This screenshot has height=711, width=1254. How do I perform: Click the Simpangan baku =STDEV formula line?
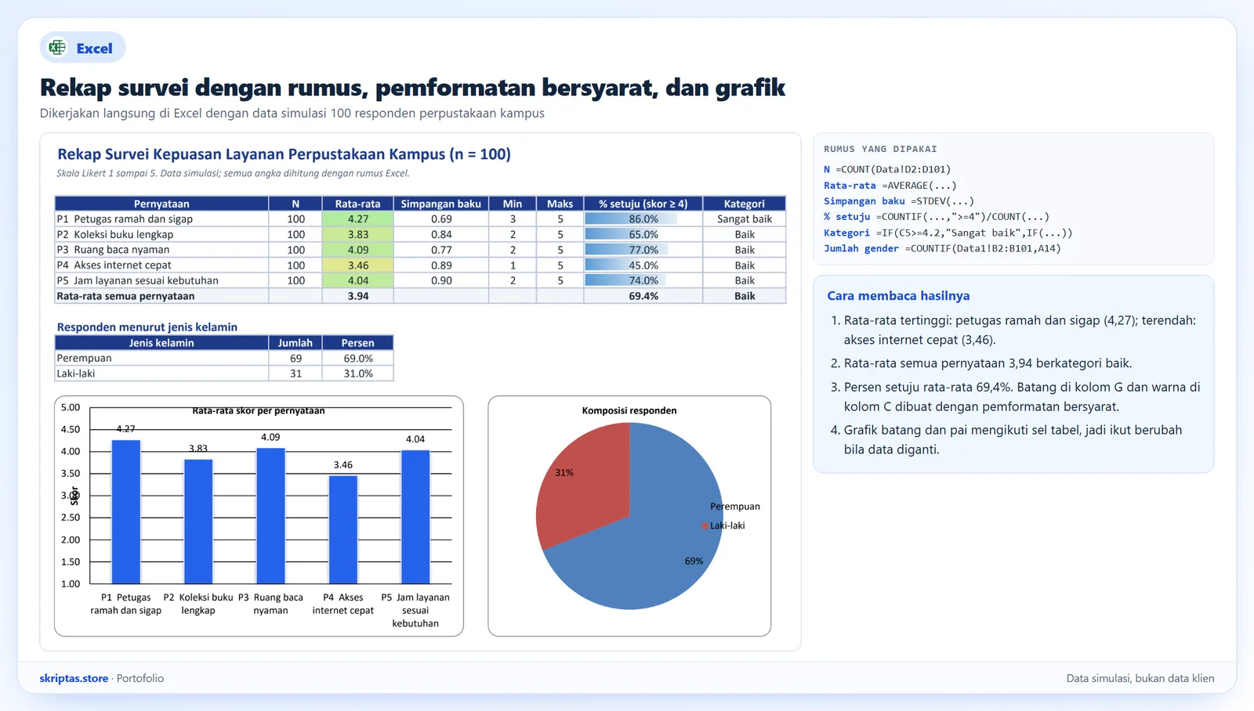click(x=899, y=201)
